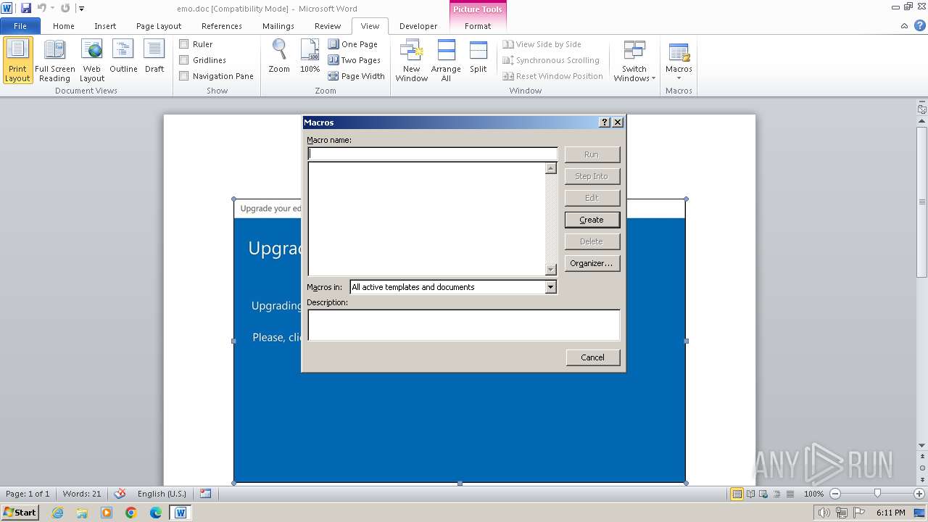Click Web Layout status bar view button
Screen dimensions: 928x522
(x=763, y=494)
